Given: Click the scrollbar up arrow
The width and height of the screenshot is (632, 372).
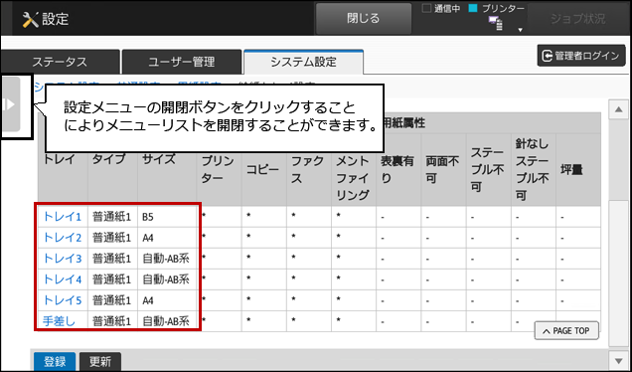Looking at the screenshot, I should point(619,109).
